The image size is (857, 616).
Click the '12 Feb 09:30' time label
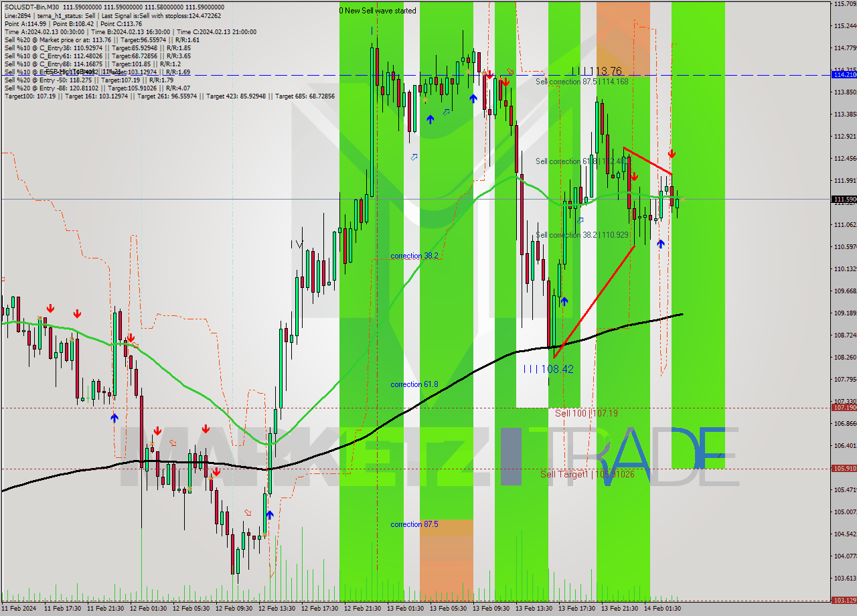click(234, 609)
